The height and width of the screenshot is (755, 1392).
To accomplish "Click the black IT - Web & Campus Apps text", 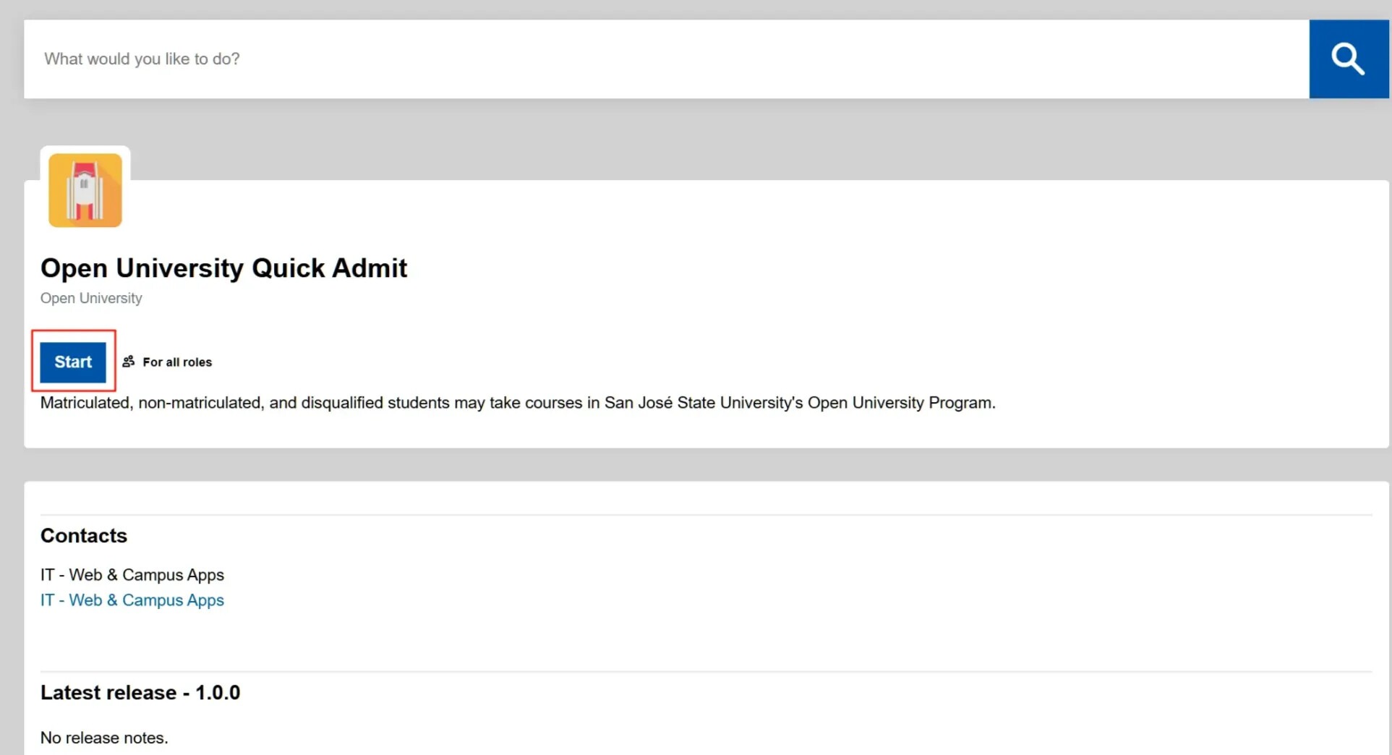I will click(x=132, y=575).
